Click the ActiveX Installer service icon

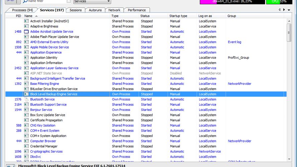[x=26, y=21]
